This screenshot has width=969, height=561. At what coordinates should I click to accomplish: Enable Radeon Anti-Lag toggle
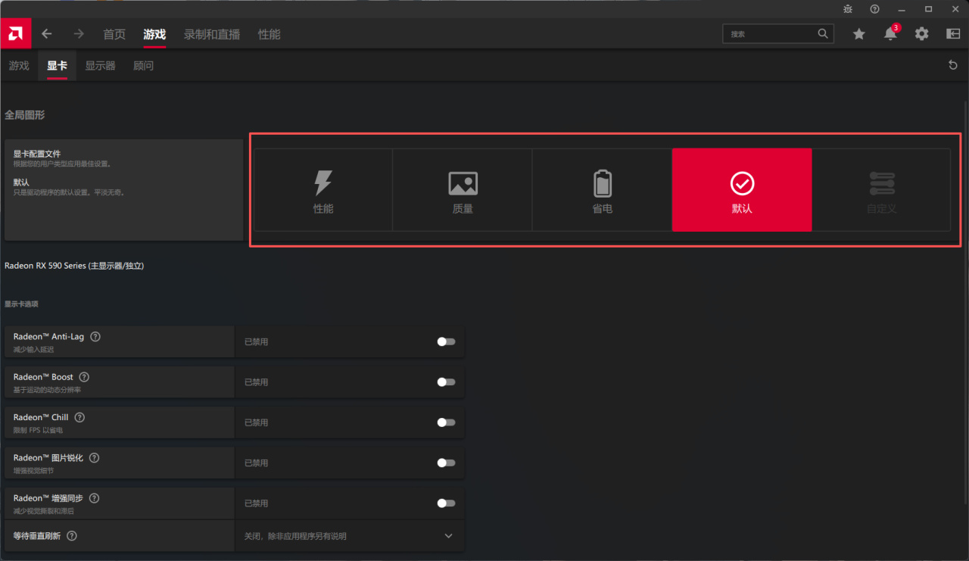point(446,341)
